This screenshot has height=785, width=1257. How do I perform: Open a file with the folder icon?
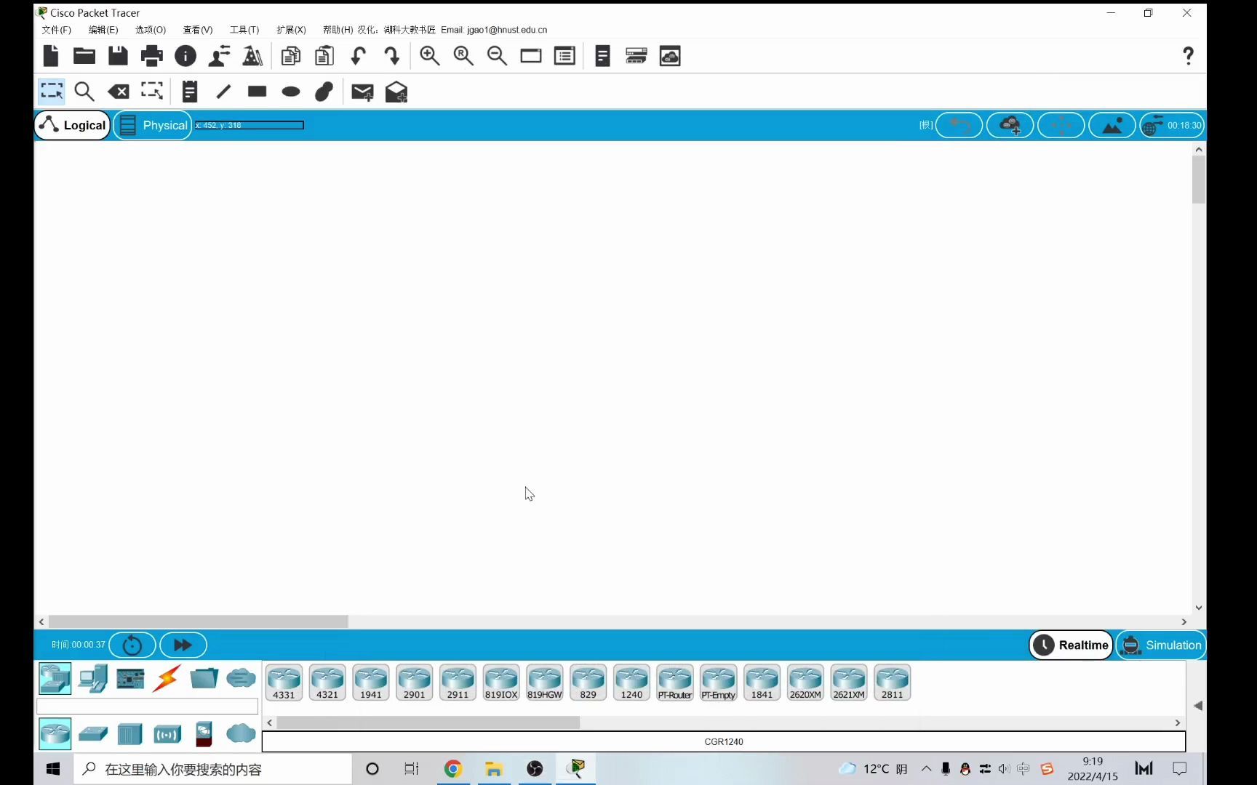84,56
